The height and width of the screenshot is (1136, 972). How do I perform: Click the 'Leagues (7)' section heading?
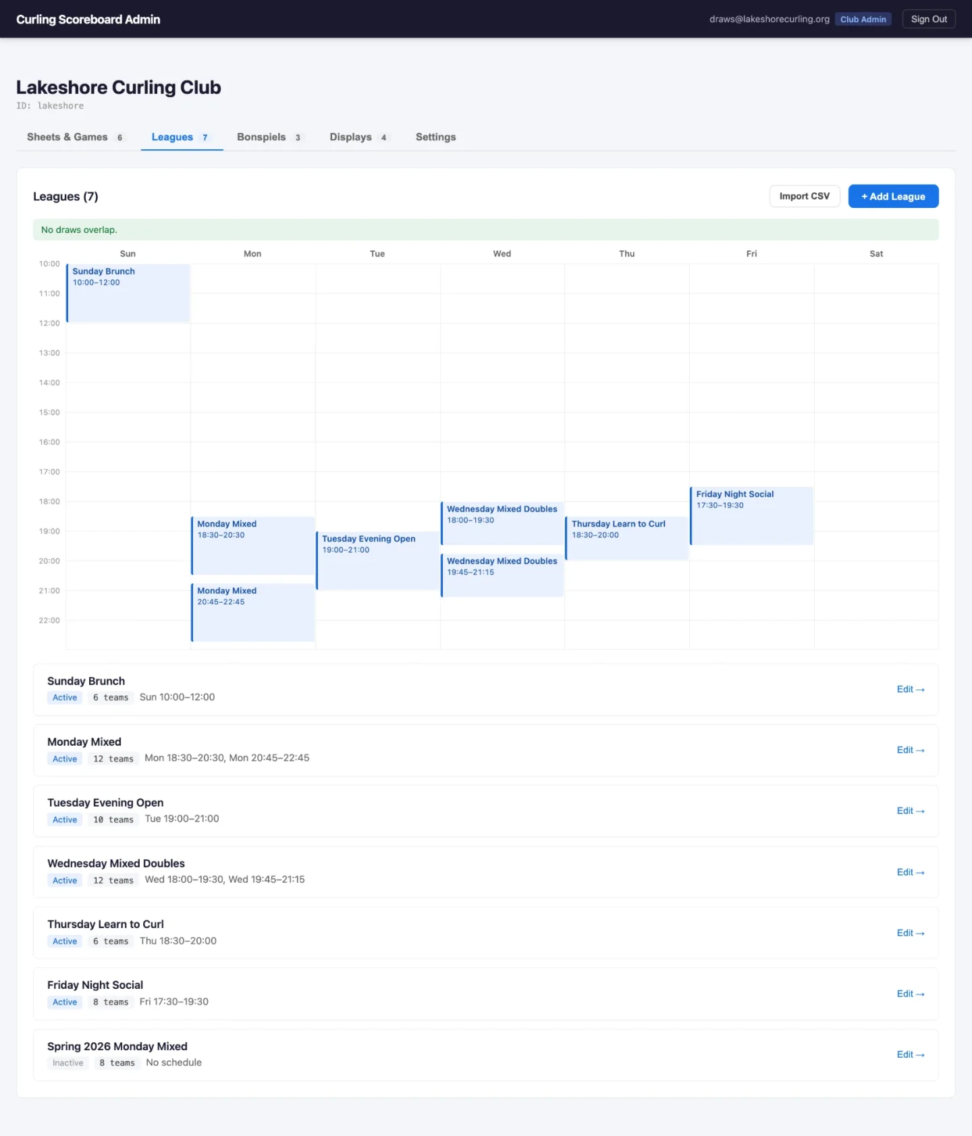[x=65, y=196]
